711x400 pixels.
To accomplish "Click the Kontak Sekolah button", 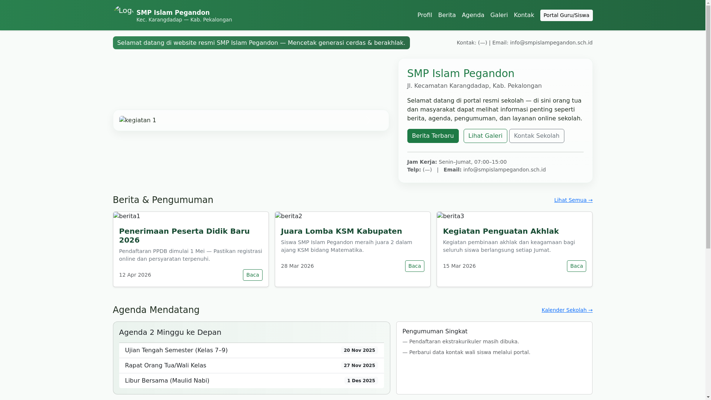I will 537,136.
